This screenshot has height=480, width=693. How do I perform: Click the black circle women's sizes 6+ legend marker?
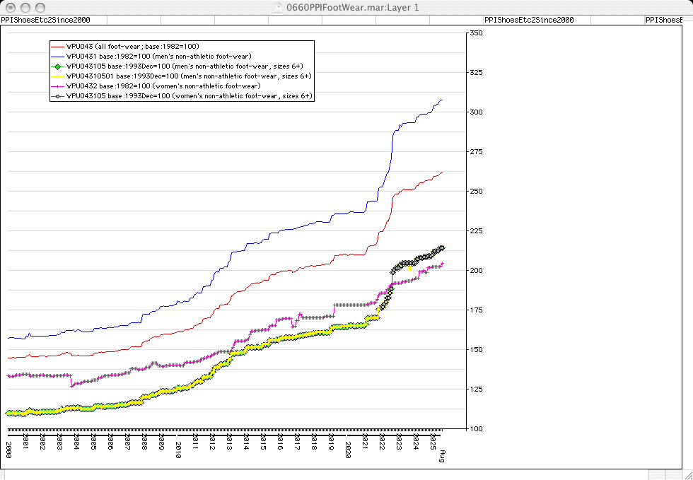57,95
